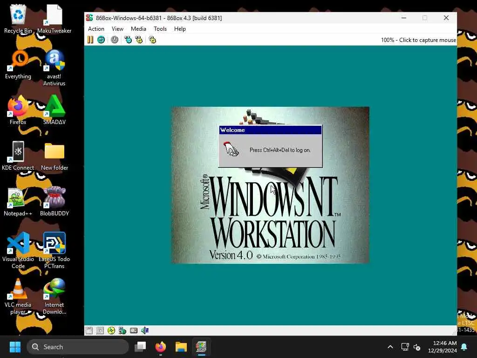
Task: Open the Action menu
Action: (96, 29)
